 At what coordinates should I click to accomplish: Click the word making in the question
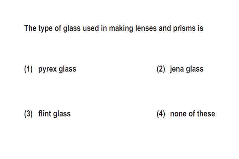coord(121,28)
